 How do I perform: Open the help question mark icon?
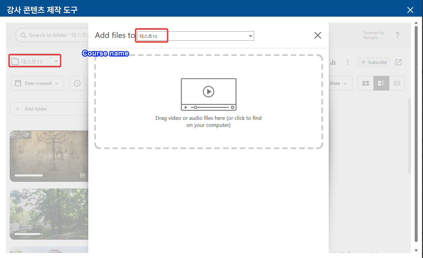pos(397,35)
